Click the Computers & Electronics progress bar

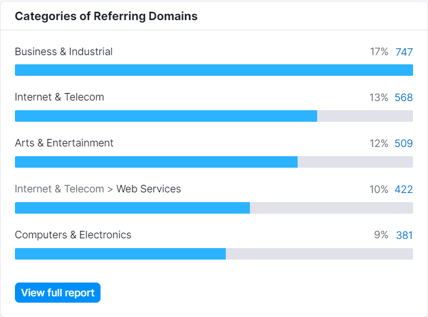[x=214, y=254]
